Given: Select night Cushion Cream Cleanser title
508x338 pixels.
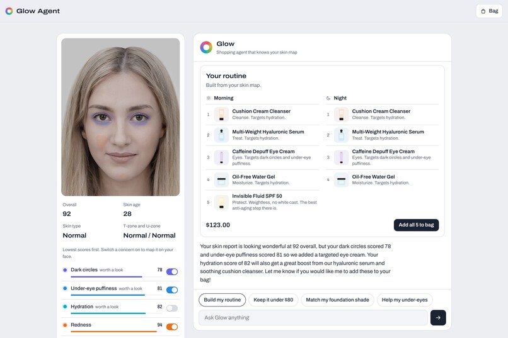Looking at the screenshot, I should [381, 111].
